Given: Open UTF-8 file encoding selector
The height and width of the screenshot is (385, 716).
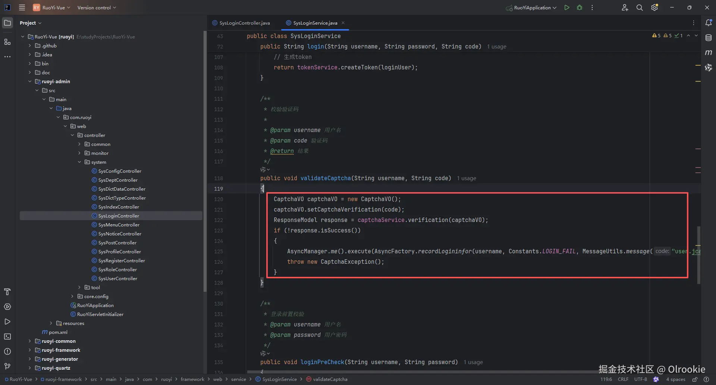Looking at the screenshot, I should coord(641,379).
